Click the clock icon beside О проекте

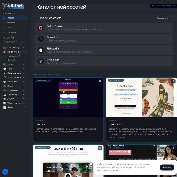click(x=4, y=32)
